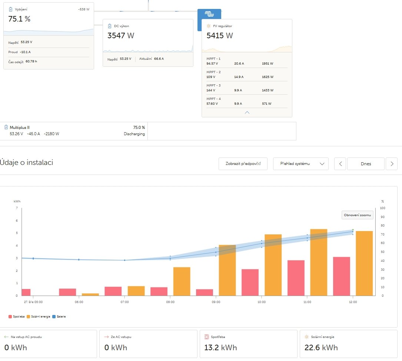The width and height of the screenshot is (402, 361).
Task: Open the Přehled systému dropdown
Action: tap(300, 164)
